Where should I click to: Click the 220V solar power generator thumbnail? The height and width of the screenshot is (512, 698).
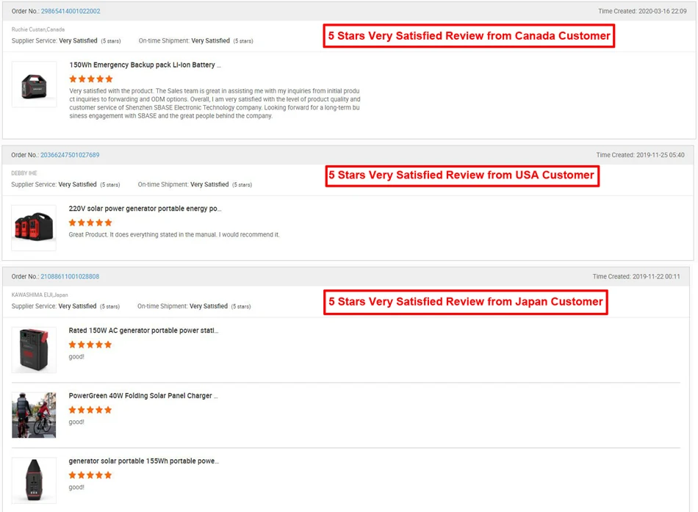[x=34, y=228]
